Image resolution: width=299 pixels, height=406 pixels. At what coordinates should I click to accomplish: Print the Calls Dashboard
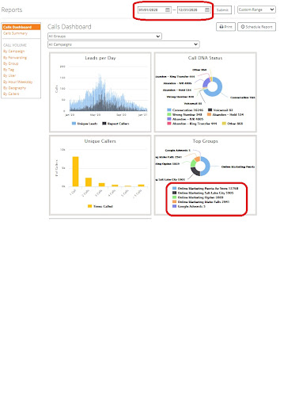pos(225,27)
